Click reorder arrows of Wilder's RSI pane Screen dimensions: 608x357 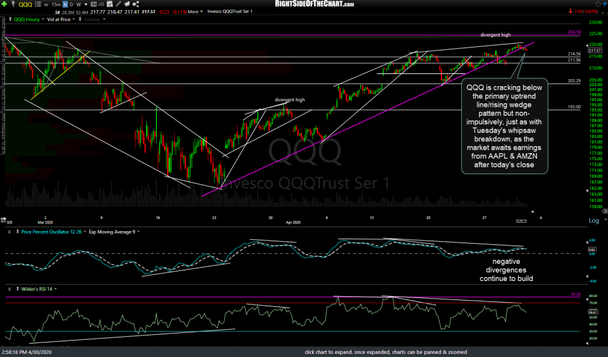click(18, 289)
